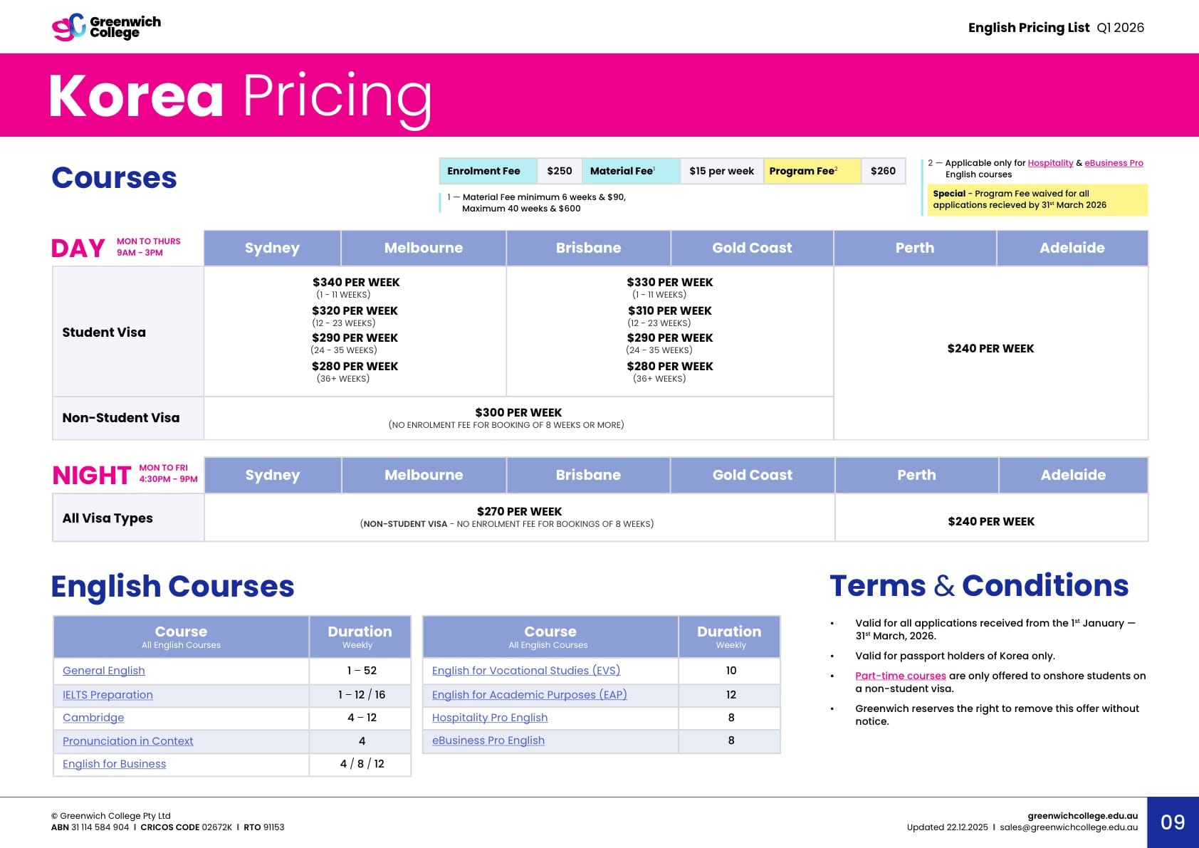Follow the Cambridge course link

(x=93, y=718)
